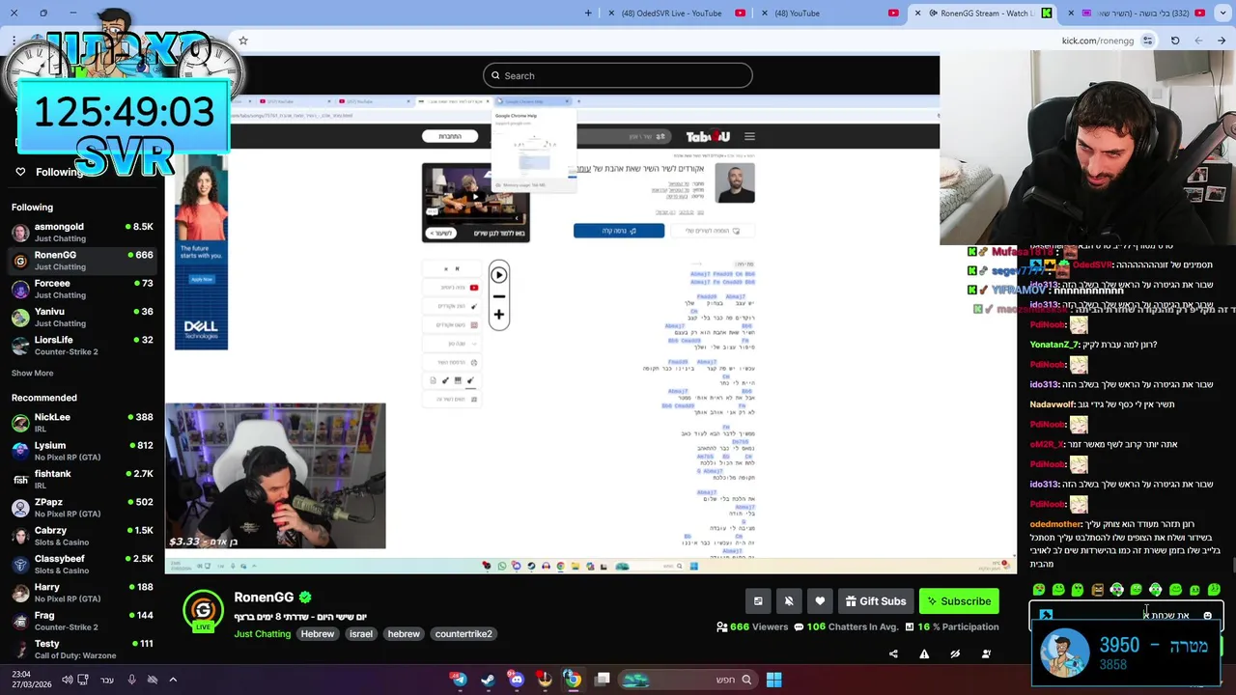Image resolution: width=1236 pixels, height=695 pixels.
Task: Select the RonenGG Stream browser tab
Action: click(x=984, y=14)
